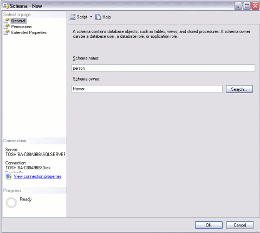Minimize the Schema - New window
The height and width of the screenshot is (233, 260).
pyautogui.click(x=238, y=6)
